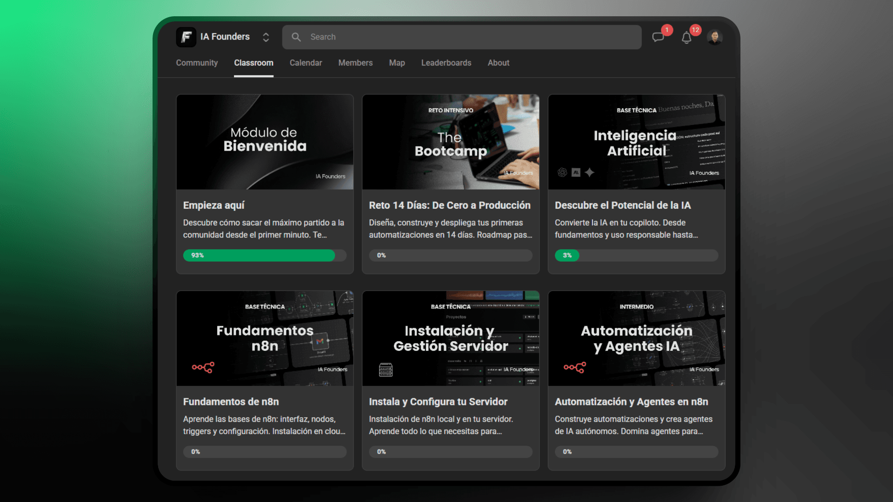Click the INTERMEDIO label on Automatización card

636,307
